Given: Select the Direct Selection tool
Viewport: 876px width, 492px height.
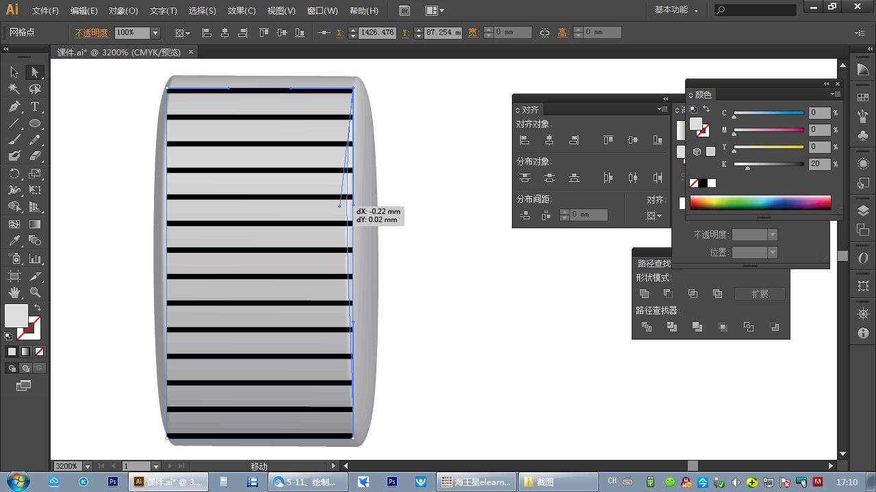Looking at the screenshot, I should (x=35, y=72).
